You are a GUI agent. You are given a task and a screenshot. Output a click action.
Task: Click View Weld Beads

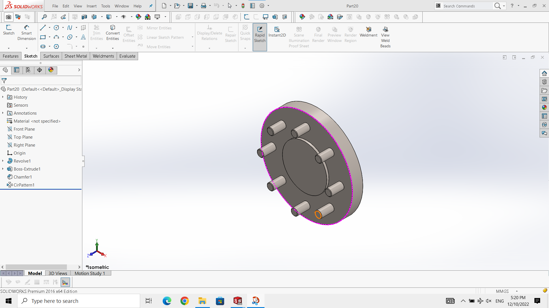385,37
